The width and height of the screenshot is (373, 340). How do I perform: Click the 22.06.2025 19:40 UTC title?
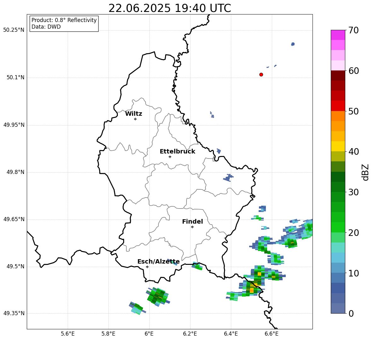(x=169, y=8)
